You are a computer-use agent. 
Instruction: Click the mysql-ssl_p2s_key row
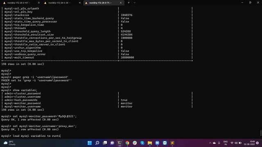(x=97, y=12)
